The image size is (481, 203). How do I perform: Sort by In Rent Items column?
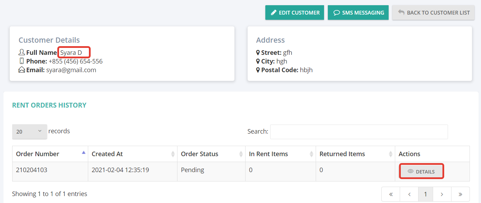[x=281, y=154]
